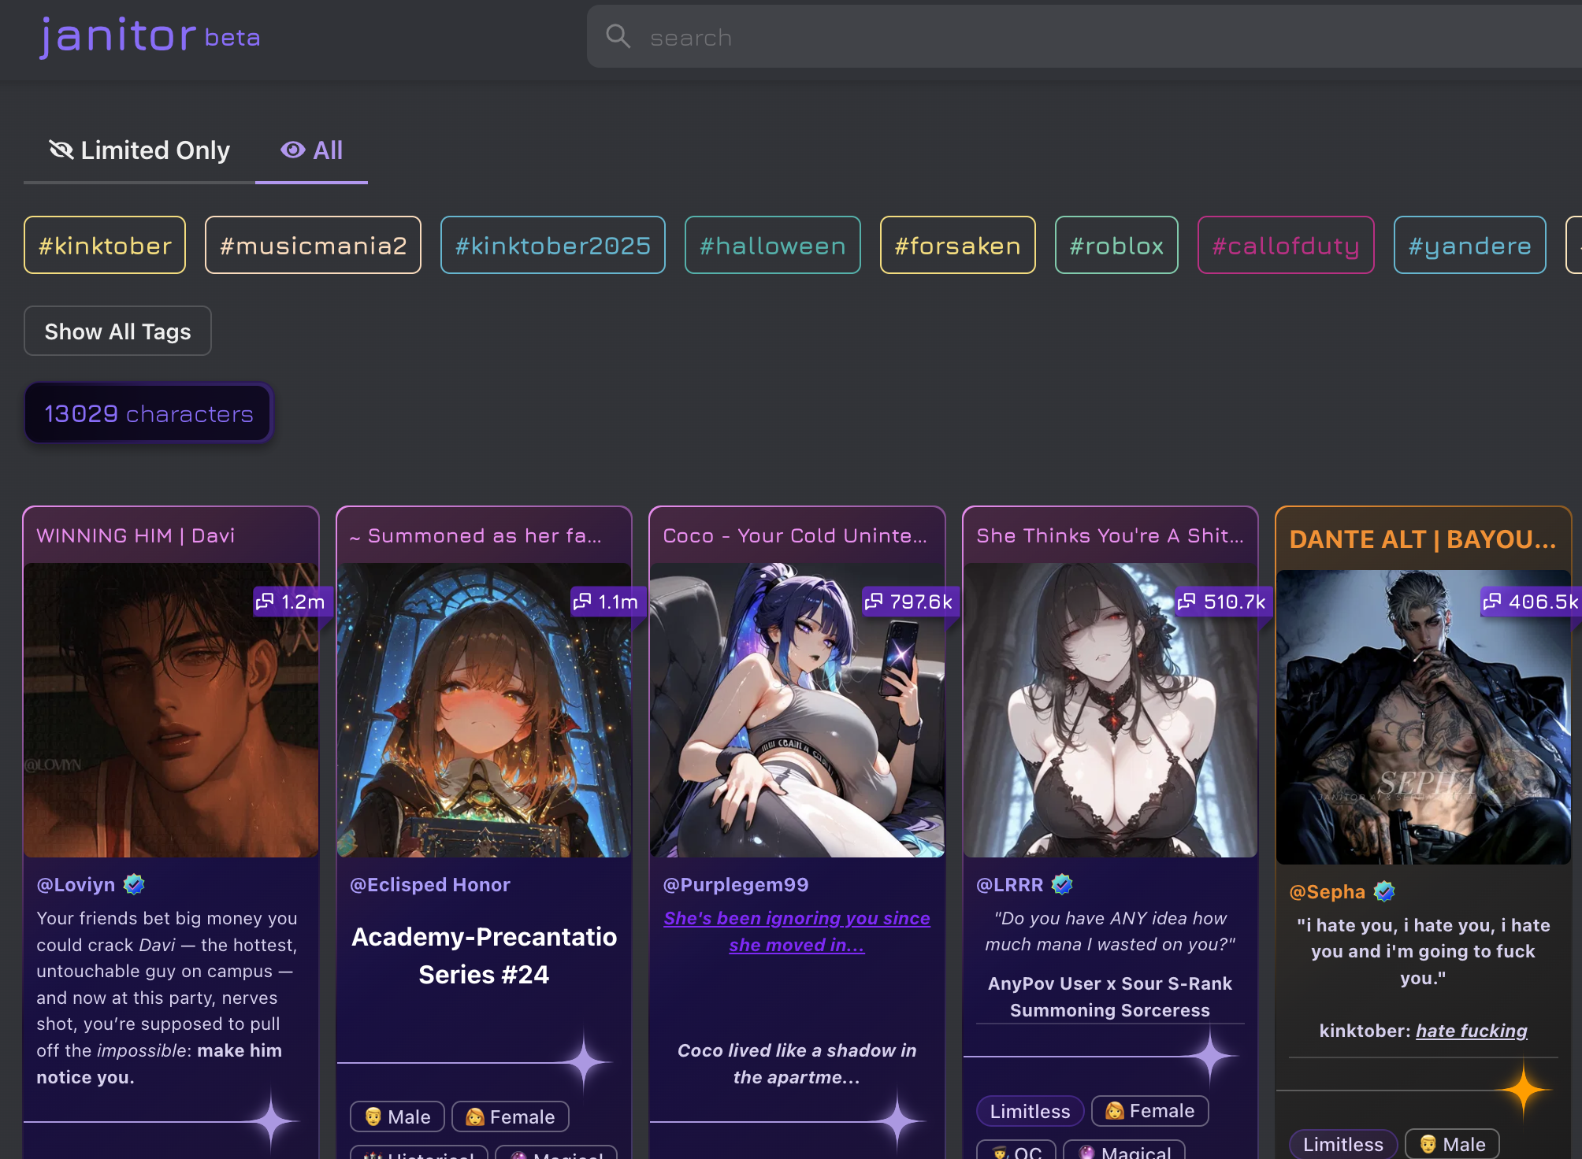Click verified badge next to @LRRR
The width and height of the screenshot is (1582, 1159).
pyautogui.click(x=1063, y=884)
